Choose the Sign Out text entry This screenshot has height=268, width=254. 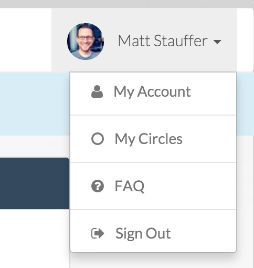click(143, 233)
